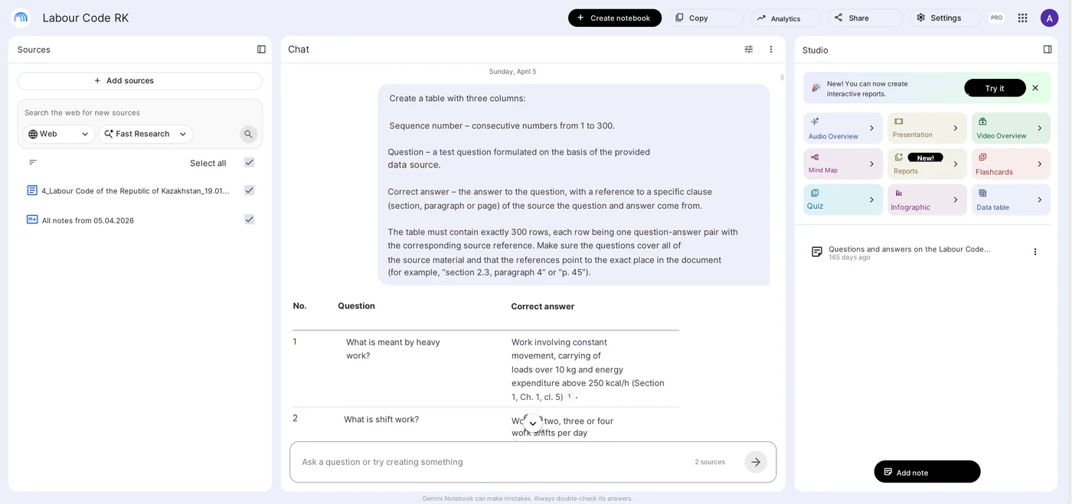Viewport: 1072px width, 504px height.
Task: Click the NotebookLM logo icon
Action: click(x=21, y=17)
